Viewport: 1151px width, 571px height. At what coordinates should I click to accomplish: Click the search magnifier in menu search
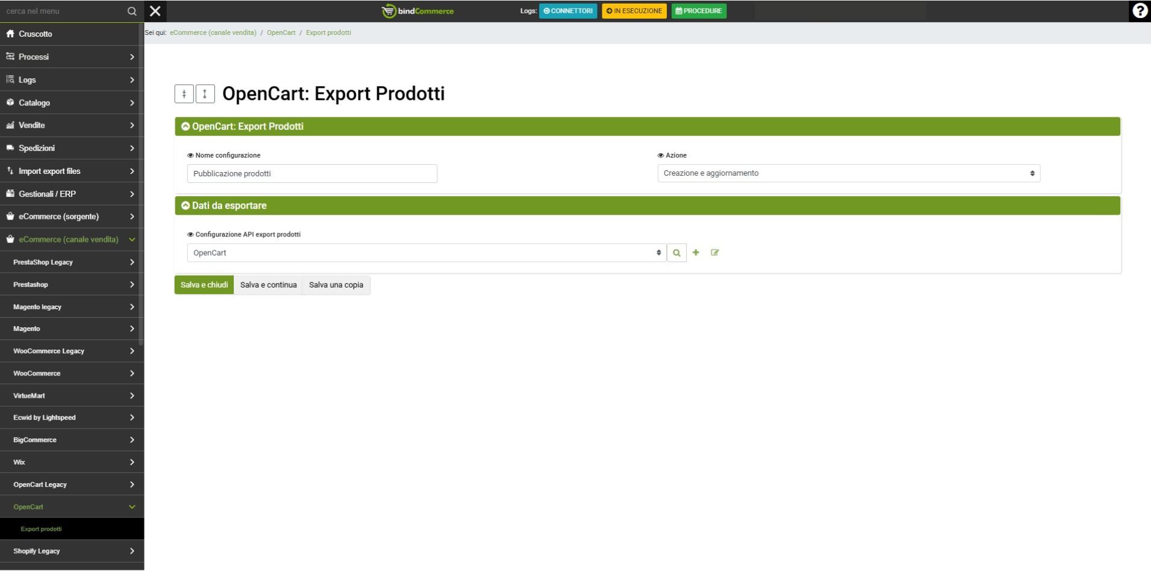coord(132,11)
